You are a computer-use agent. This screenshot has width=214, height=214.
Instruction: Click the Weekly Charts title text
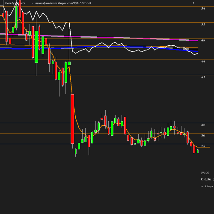click(x=15, y=3)
